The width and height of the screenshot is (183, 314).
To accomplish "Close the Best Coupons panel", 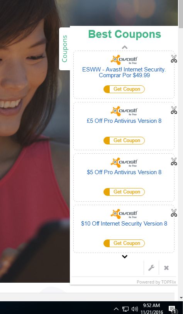I will coord(166,268).
